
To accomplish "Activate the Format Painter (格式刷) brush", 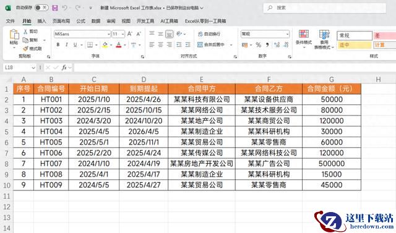I will [x=25, y=48].
